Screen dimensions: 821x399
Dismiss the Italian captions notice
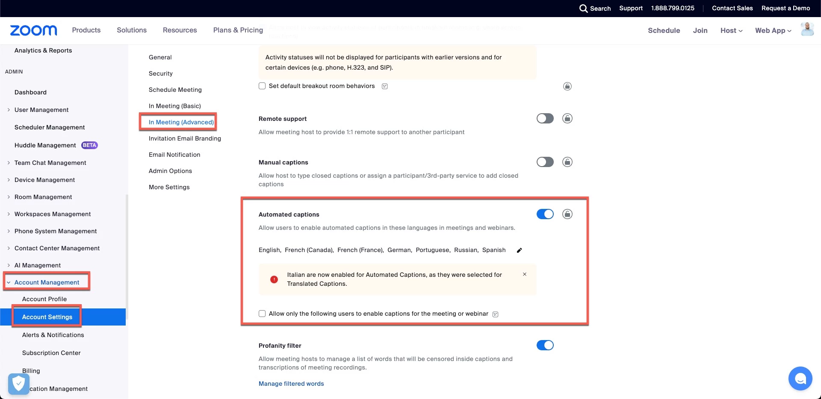pyautogui.click(x=525, y=274)
